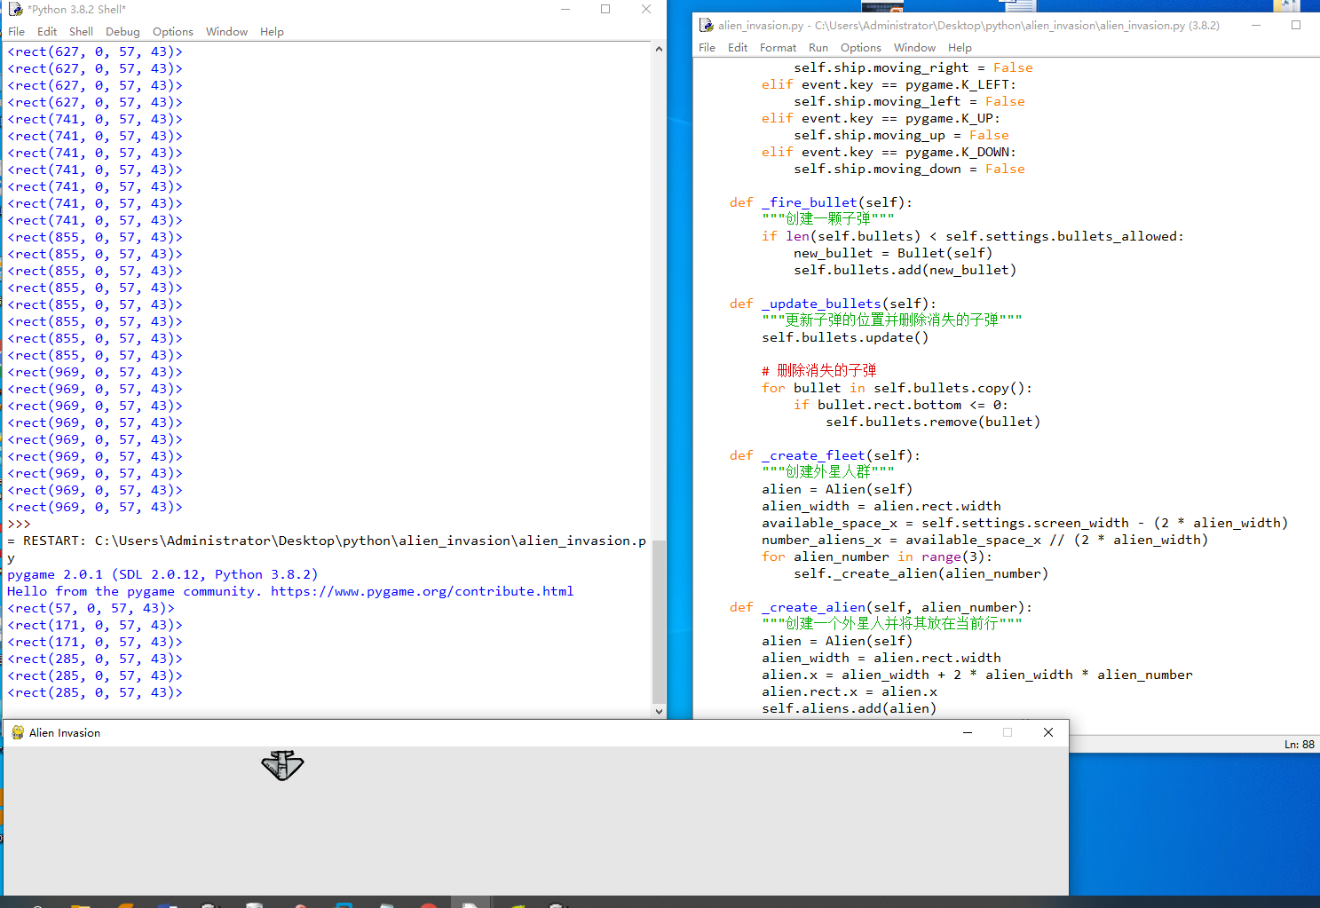Click the 'def _fire_bullet(self):' line
The height and width of the screenshot is (908, 1320).
coord(820,202)
